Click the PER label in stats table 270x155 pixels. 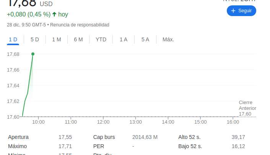pyautogui.click(x=99, y=146)
